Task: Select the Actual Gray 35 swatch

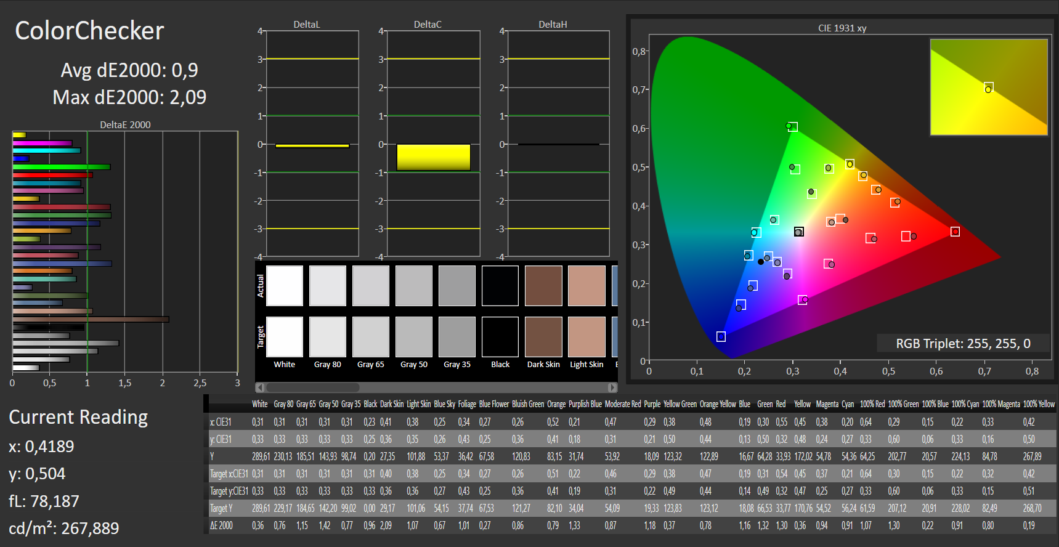Action: [457, 286]
